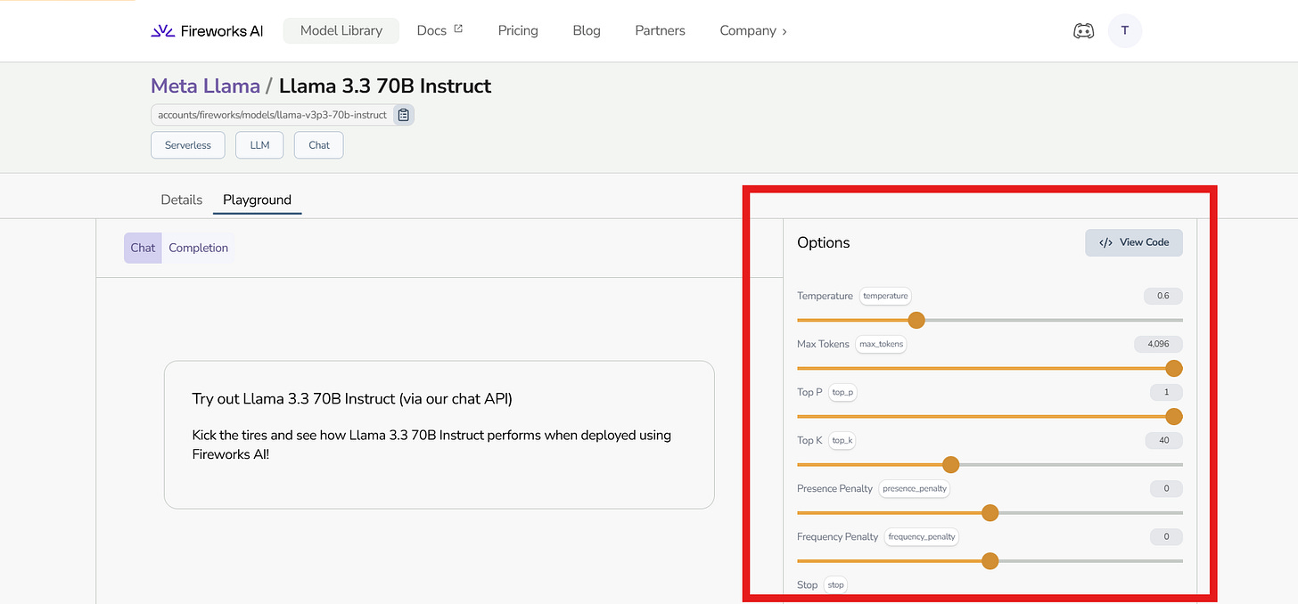Open the Docs link
This screenshot has width=1298, height=604.
coord(431,30)
